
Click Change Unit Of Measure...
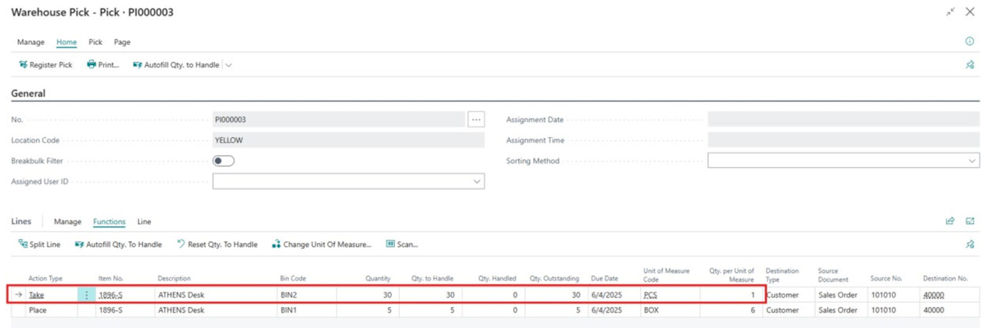click(321, 244)
